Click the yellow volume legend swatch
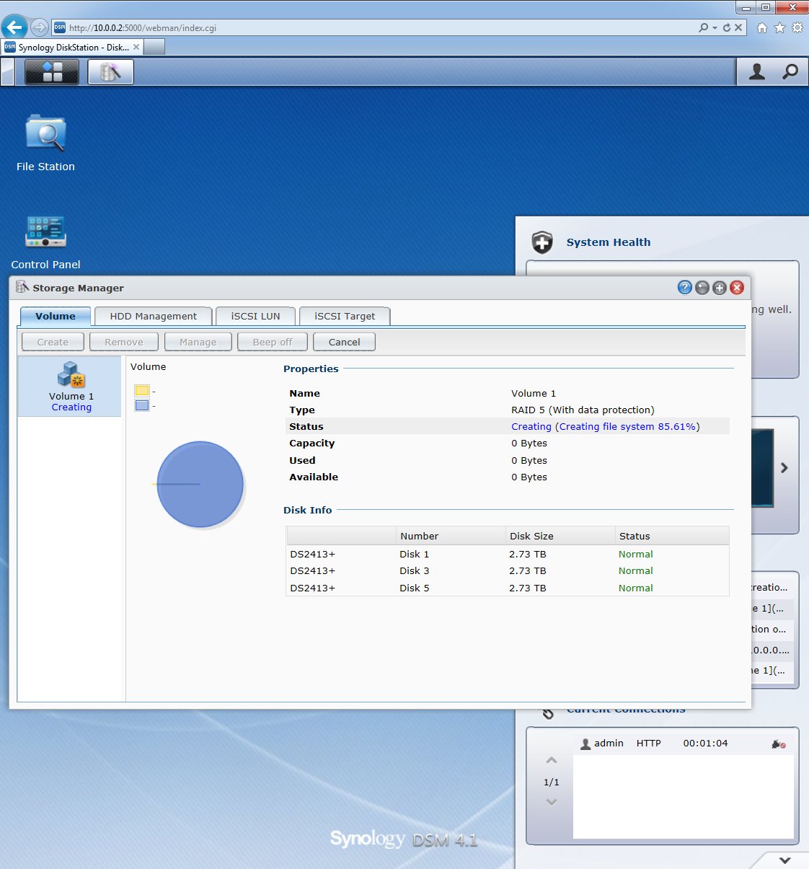Screen dimensions: 809x869 point(142,390)
